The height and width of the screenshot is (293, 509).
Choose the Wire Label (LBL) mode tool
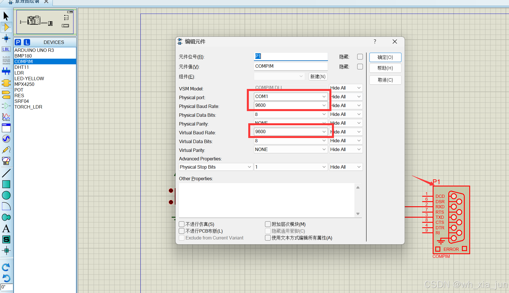pyautogui.click(x=6, y=49)
